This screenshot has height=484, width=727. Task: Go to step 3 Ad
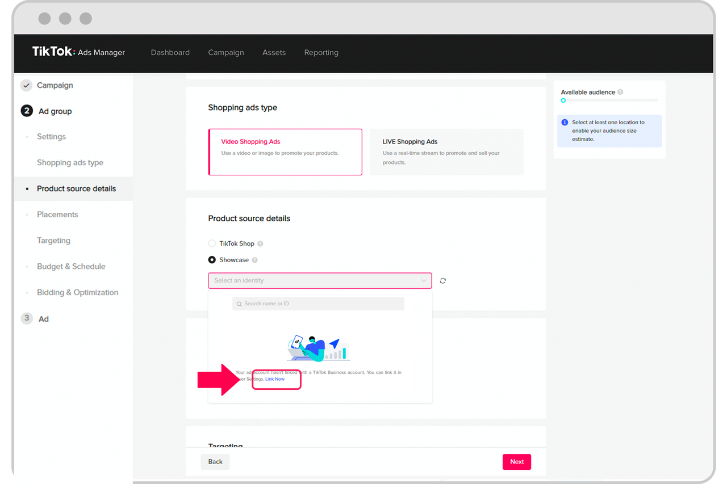click(x=43, y=319)
